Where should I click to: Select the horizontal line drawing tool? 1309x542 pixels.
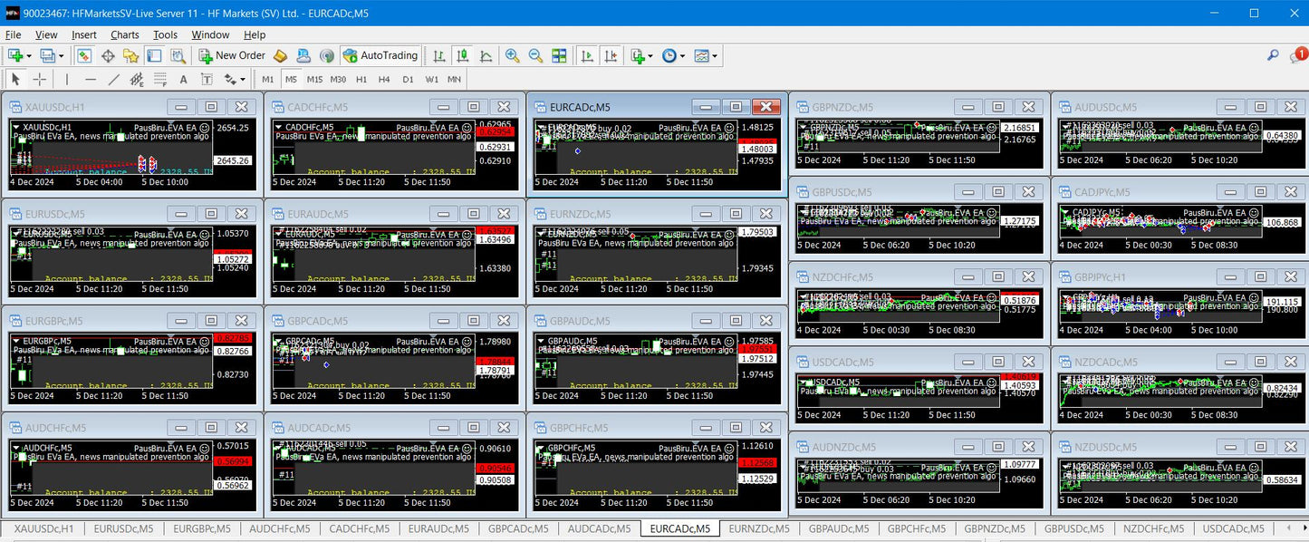pos(90,80)
